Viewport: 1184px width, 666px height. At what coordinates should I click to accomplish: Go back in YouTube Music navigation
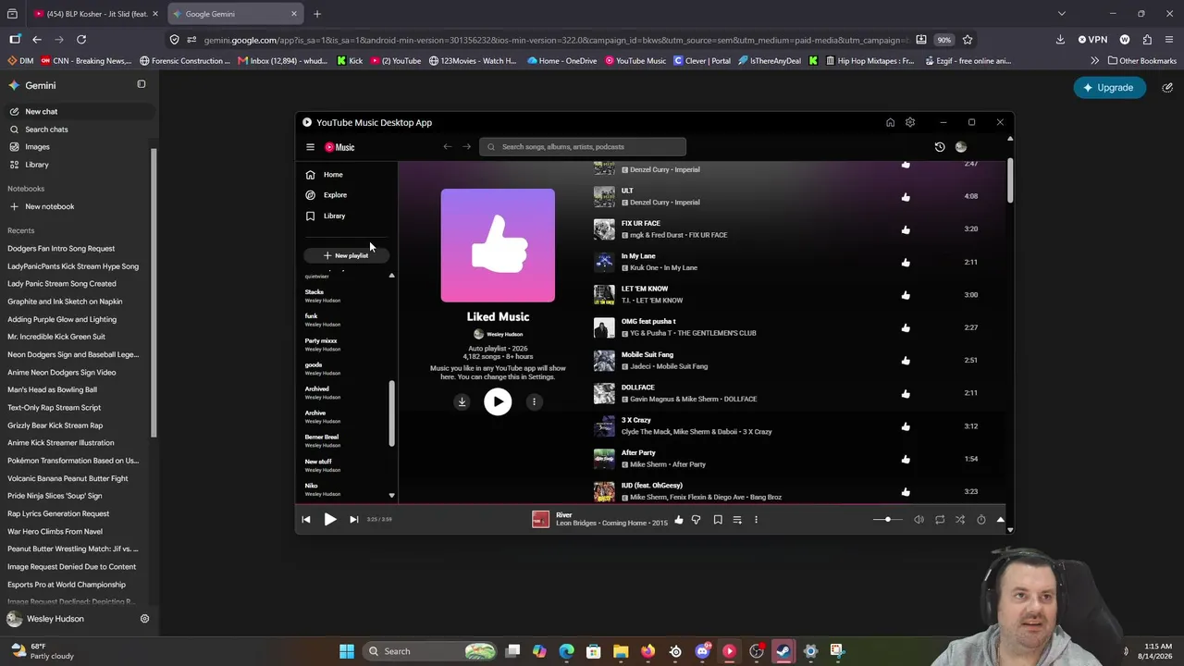[x=448, y=147]
